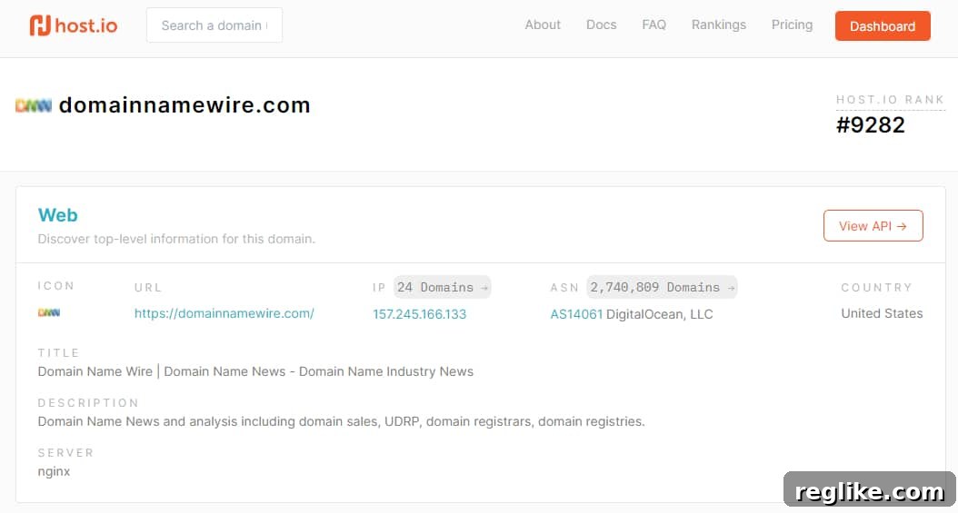Click the View API button

(873, 226)
